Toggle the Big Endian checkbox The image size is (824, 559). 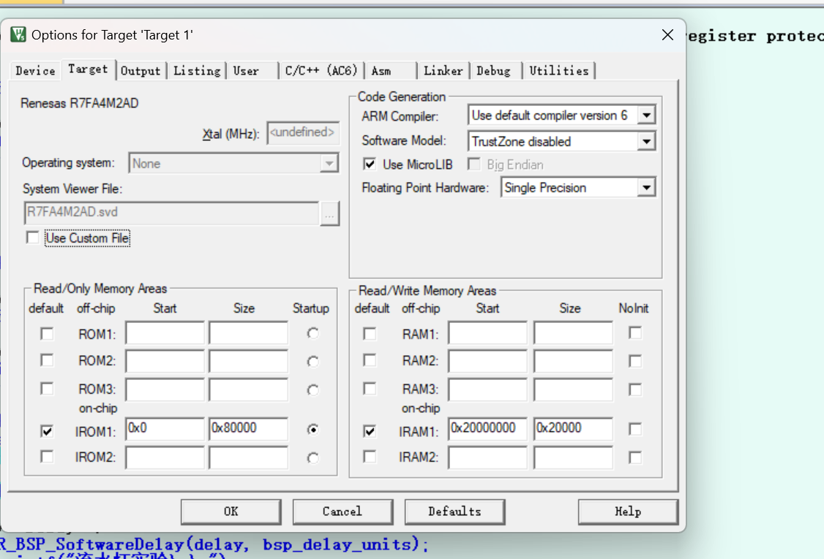click(x=473, y=164)
